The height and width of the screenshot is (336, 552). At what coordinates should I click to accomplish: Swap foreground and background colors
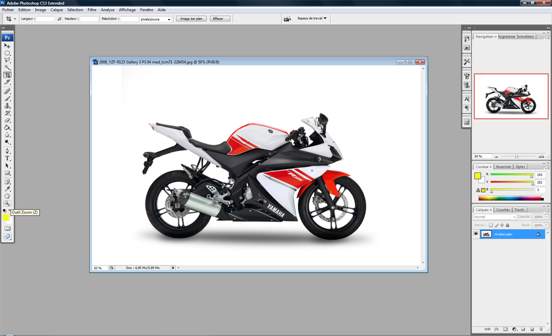pyautogui.click(x=10, y=210)
